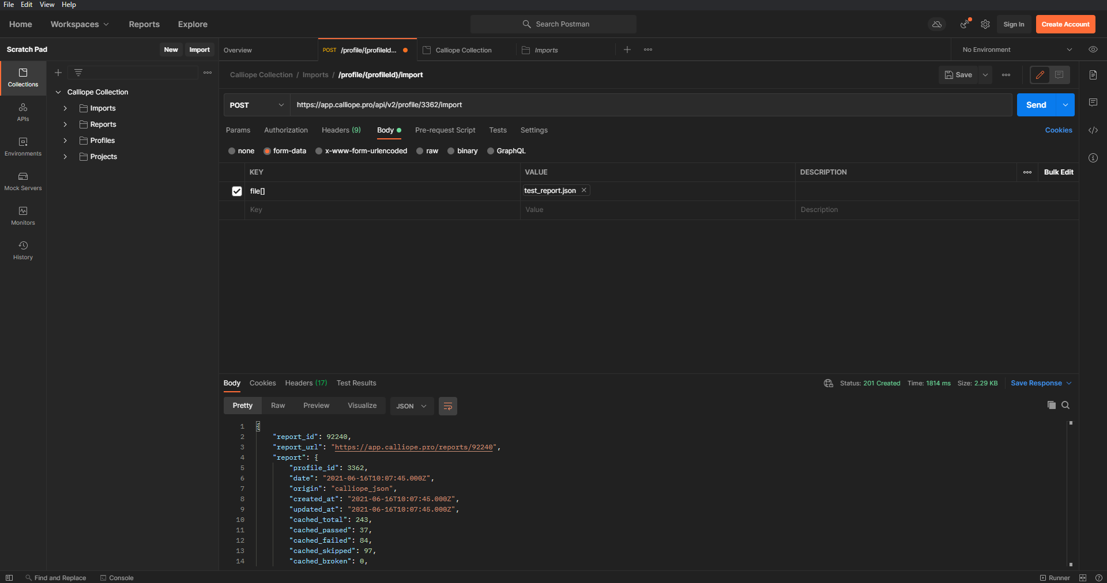Click Bulk Edit
This screenshot has width=1107, height=583.
tap(1059, 172)
